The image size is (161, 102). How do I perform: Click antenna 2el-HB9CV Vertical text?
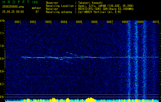[x=100, y=12]
